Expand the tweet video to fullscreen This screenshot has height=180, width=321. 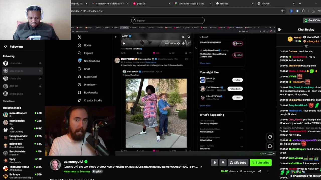[x=188, y=43]
